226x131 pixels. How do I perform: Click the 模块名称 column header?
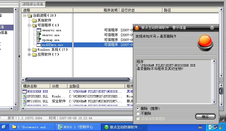[36, 86]
